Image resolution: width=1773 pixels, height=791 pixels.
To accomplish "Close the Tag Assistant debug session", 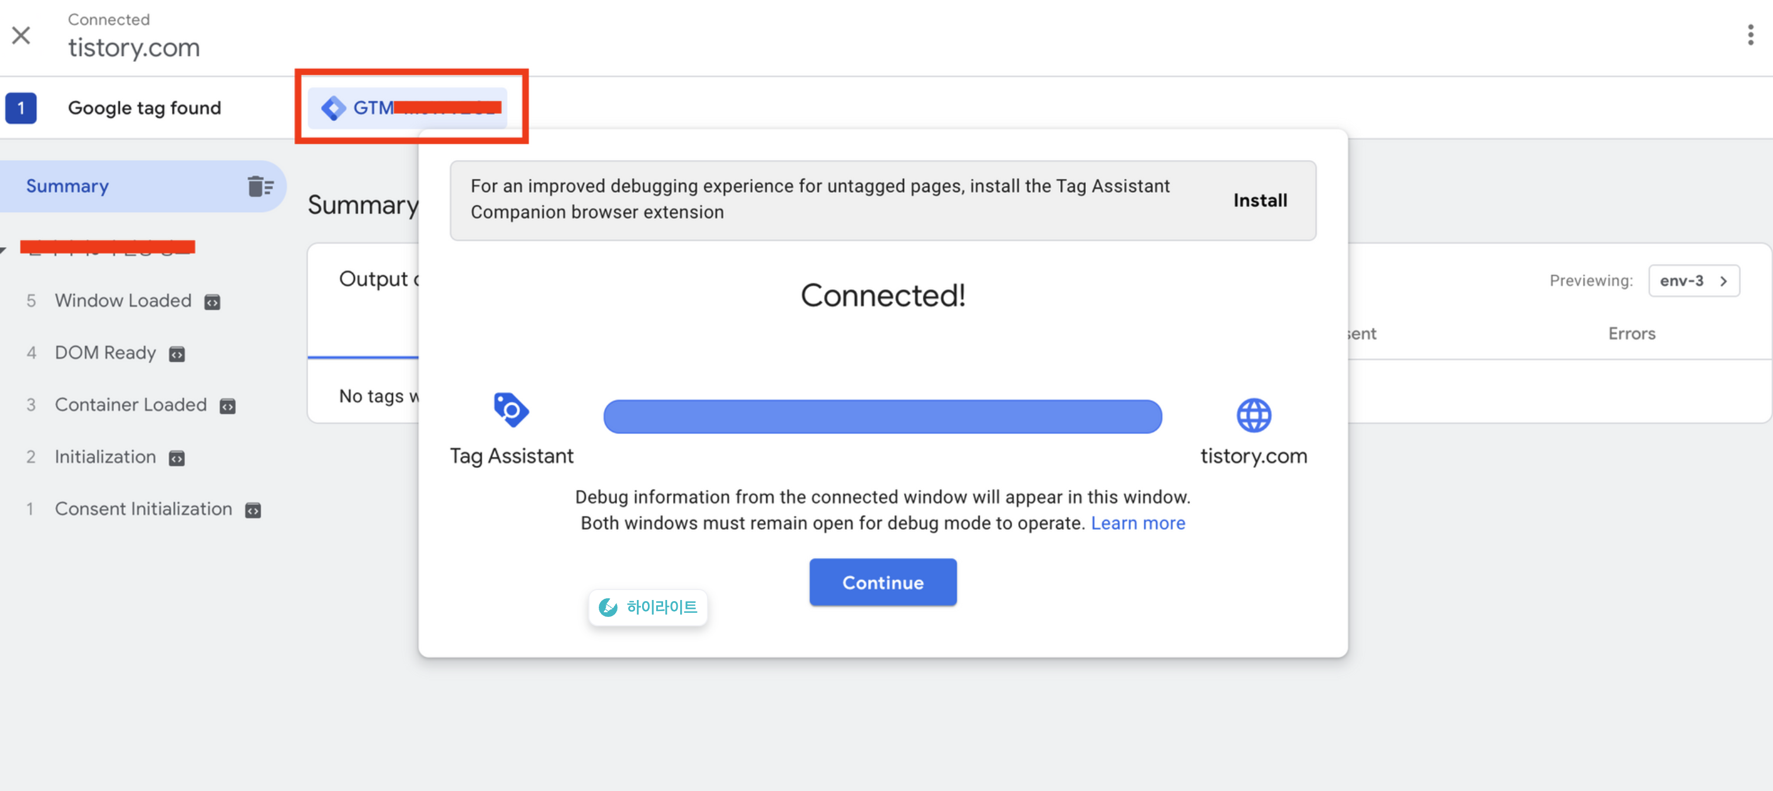I will coord(21,34).
